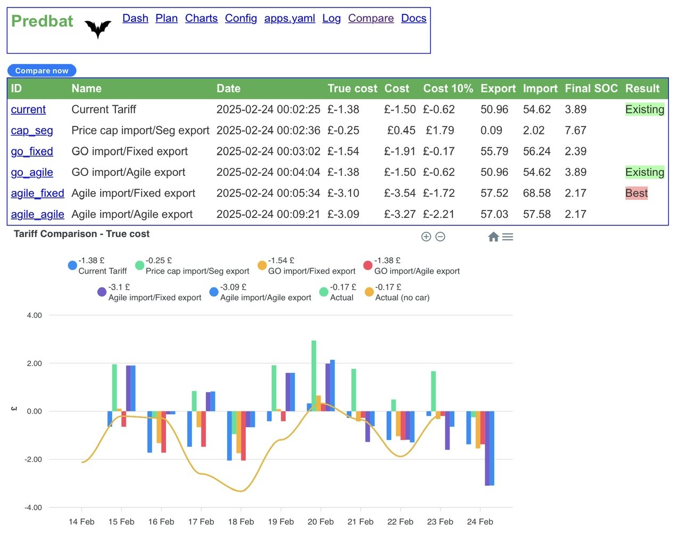Image resolution: width=681 pixels, height=548 pixels.
Task: Open the Dash page
Action: tap(135, 18)
